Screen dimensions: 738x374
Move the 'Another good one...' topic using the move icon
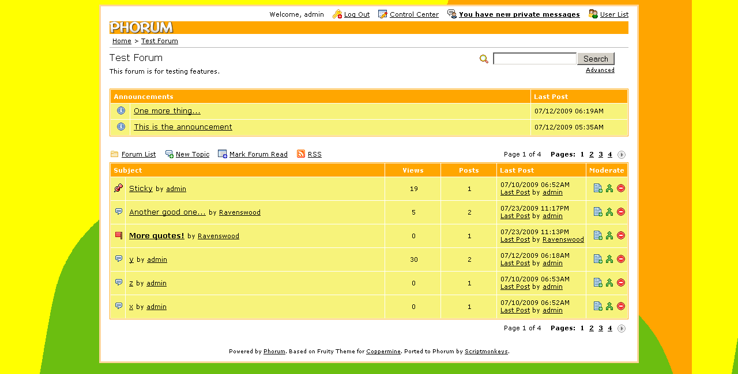tap(598, 212)
